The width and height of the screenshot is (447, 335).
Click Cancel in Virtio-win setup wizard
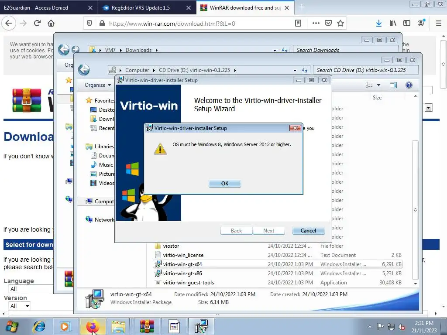click(308, 231)
